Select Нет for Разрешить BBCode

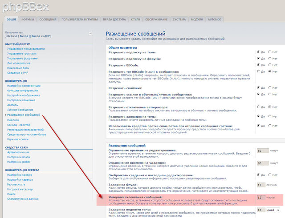click(x=270, y=65)
